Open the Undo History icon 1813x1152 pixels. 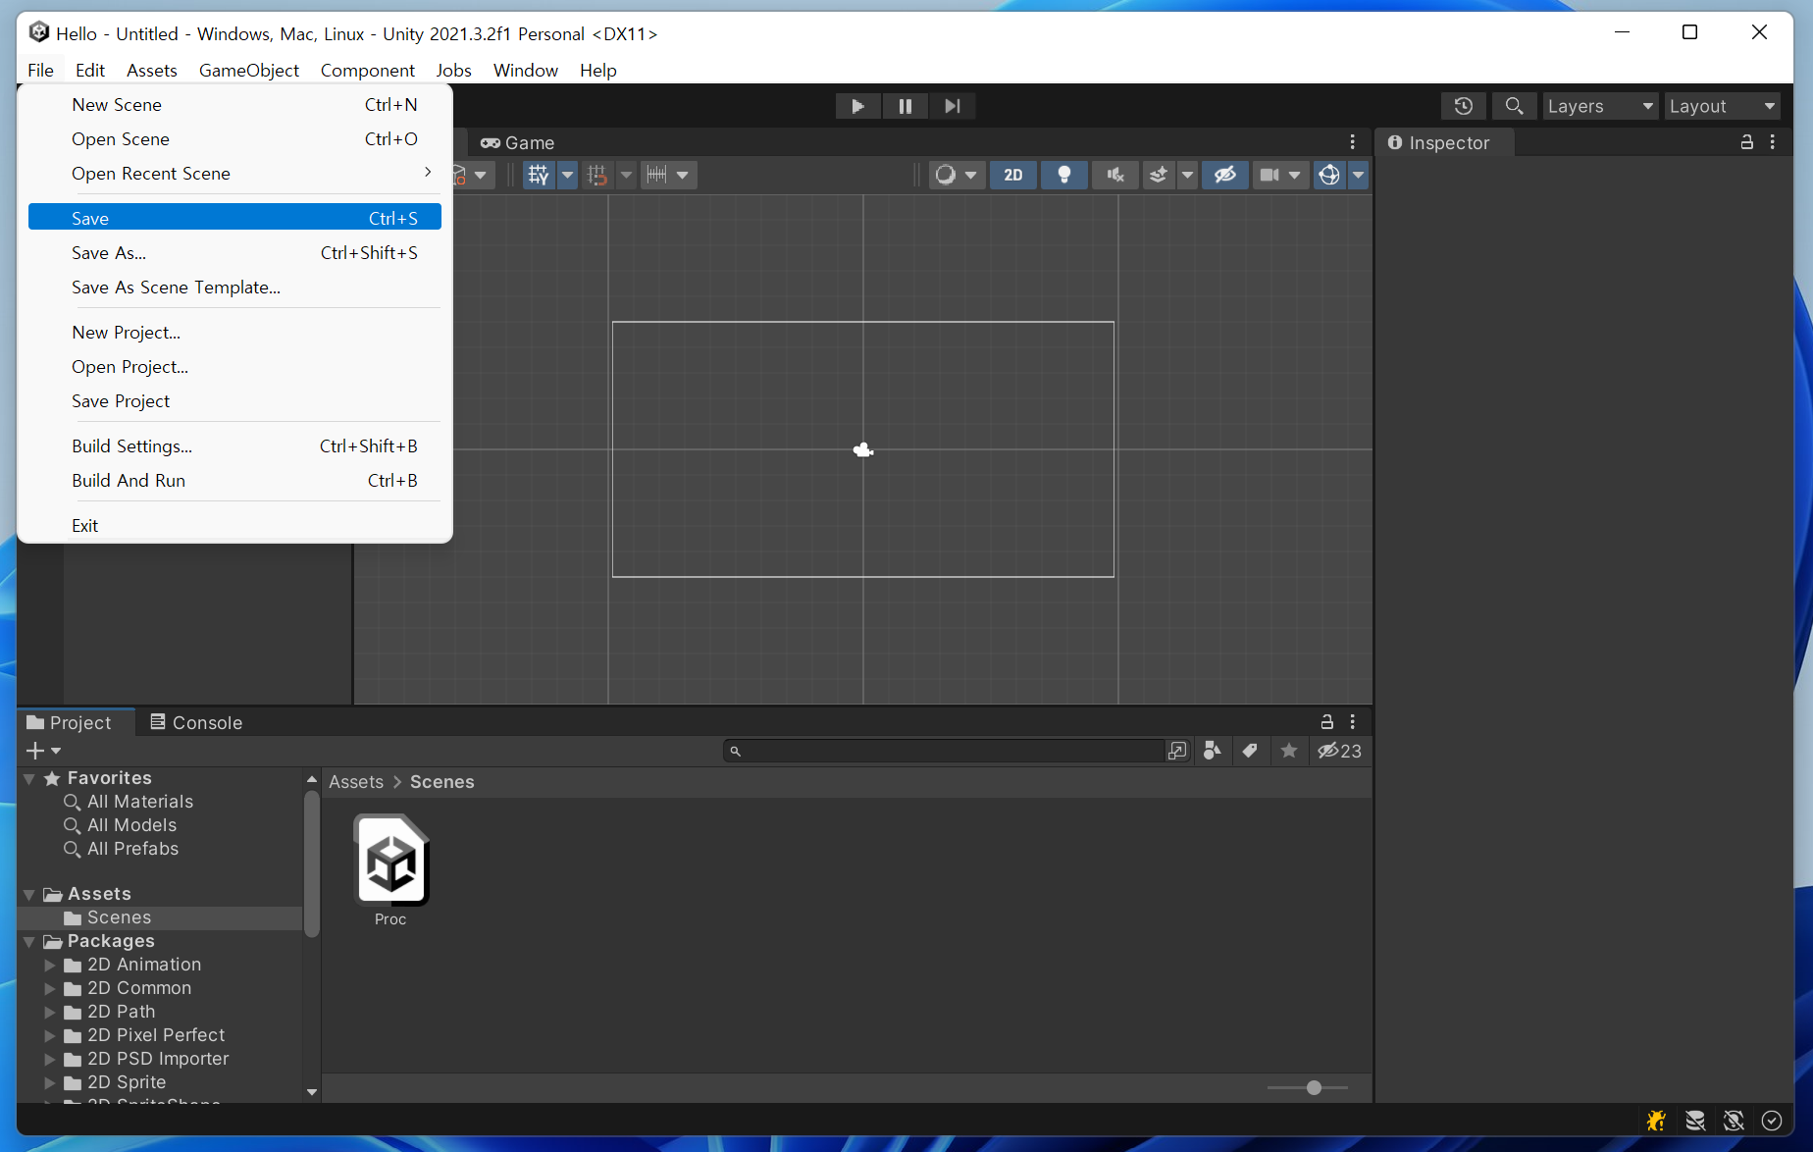(x=1463, y=106)
